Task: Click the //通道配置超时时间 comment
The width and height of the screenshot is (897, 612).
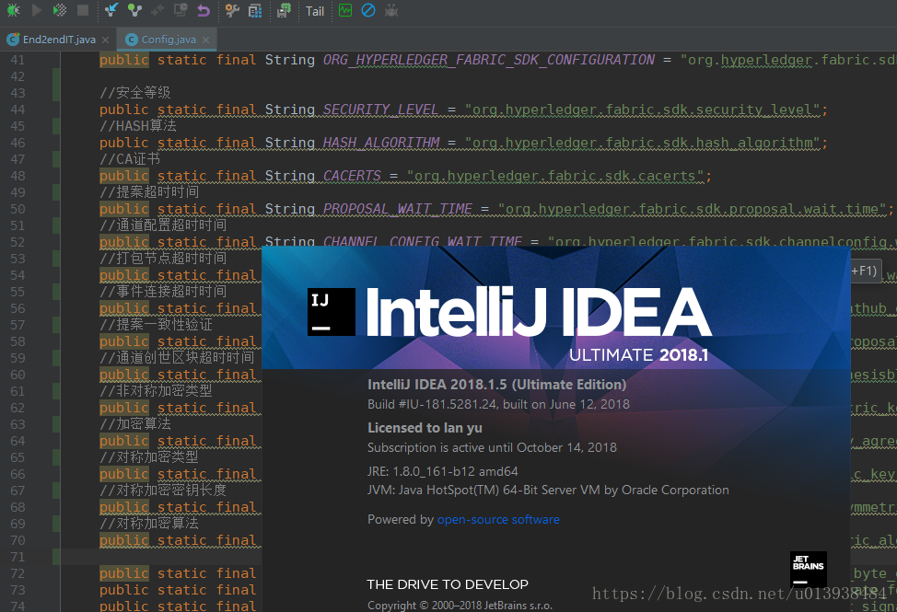Action: tap(163, 225)
